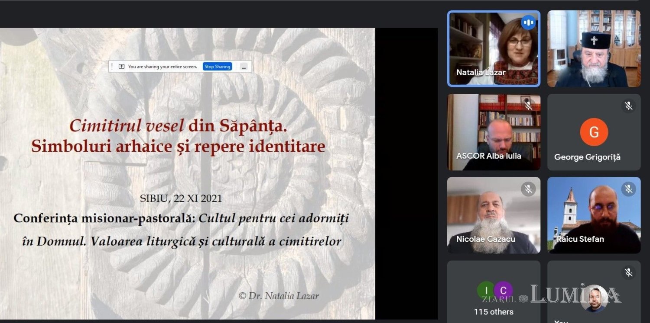Viewport: 650px width, 323px height.
Task: Click George Grigoriță's orange G avatar
Action: [594, 132]
